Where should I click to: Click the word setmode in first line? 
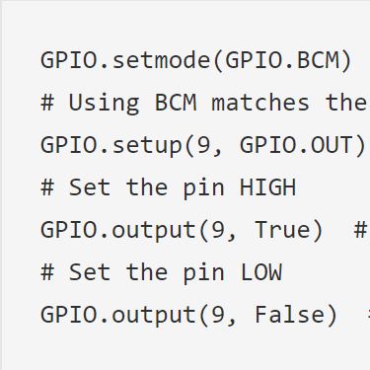tap(161, 60)
